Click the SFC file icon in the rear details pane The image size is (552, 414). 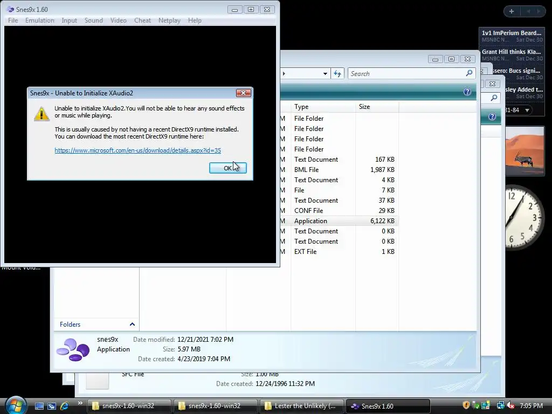click(x=97, y=382)
